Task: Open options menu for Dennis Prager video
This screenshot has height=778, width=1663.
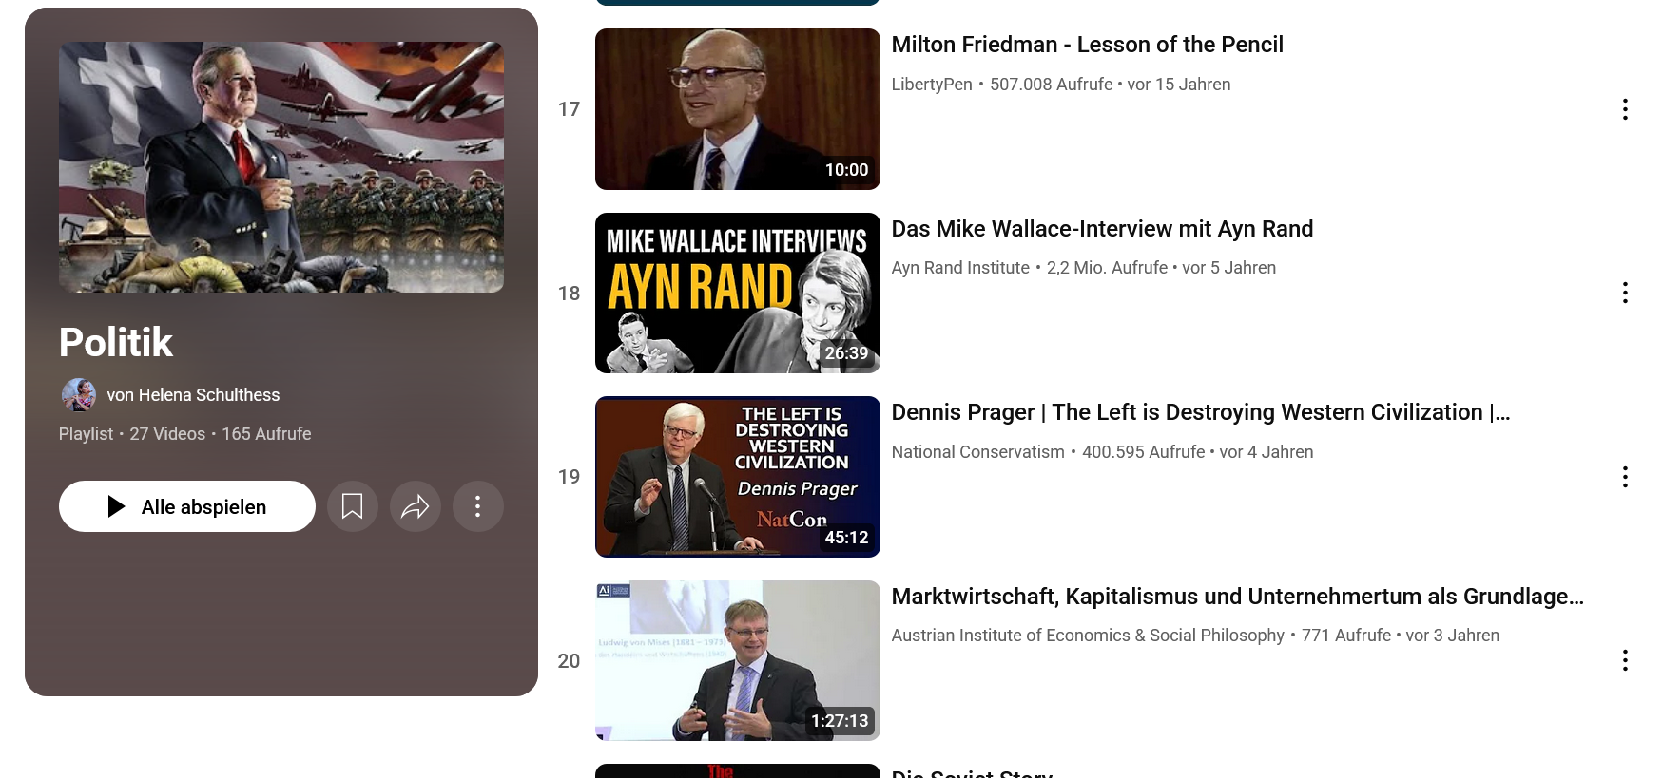Action: tap(1625, 477)
